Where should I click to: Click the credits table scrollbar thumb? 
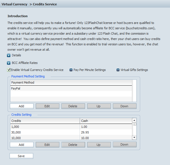134,124
